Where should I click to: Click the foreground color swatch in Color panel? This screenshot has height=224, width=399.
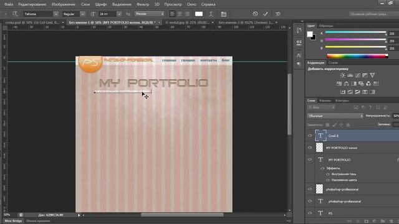[310, 34]
